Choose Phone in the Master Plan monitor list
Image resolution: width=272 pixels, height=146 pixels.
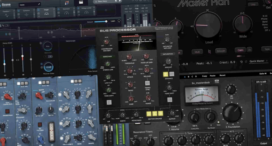click(264, 19)
